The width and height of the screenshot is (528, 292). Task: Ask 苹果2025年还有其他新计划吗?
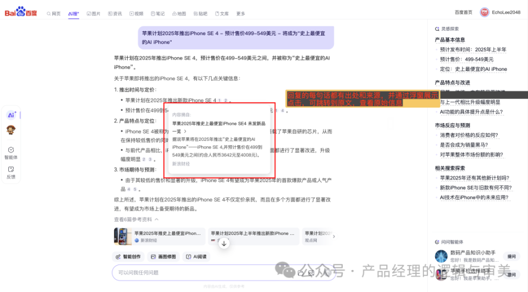pyautogui.click(x=475, y=178)
